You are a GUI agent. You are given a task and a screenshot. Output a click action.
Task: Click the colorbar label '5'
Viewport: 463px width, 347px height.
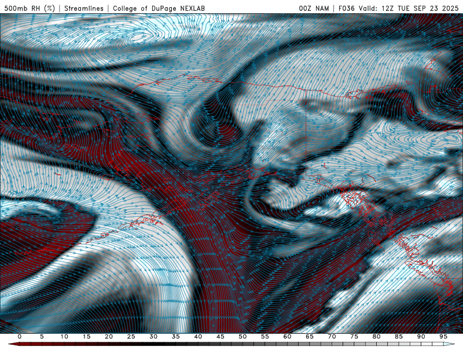[42, 337]
